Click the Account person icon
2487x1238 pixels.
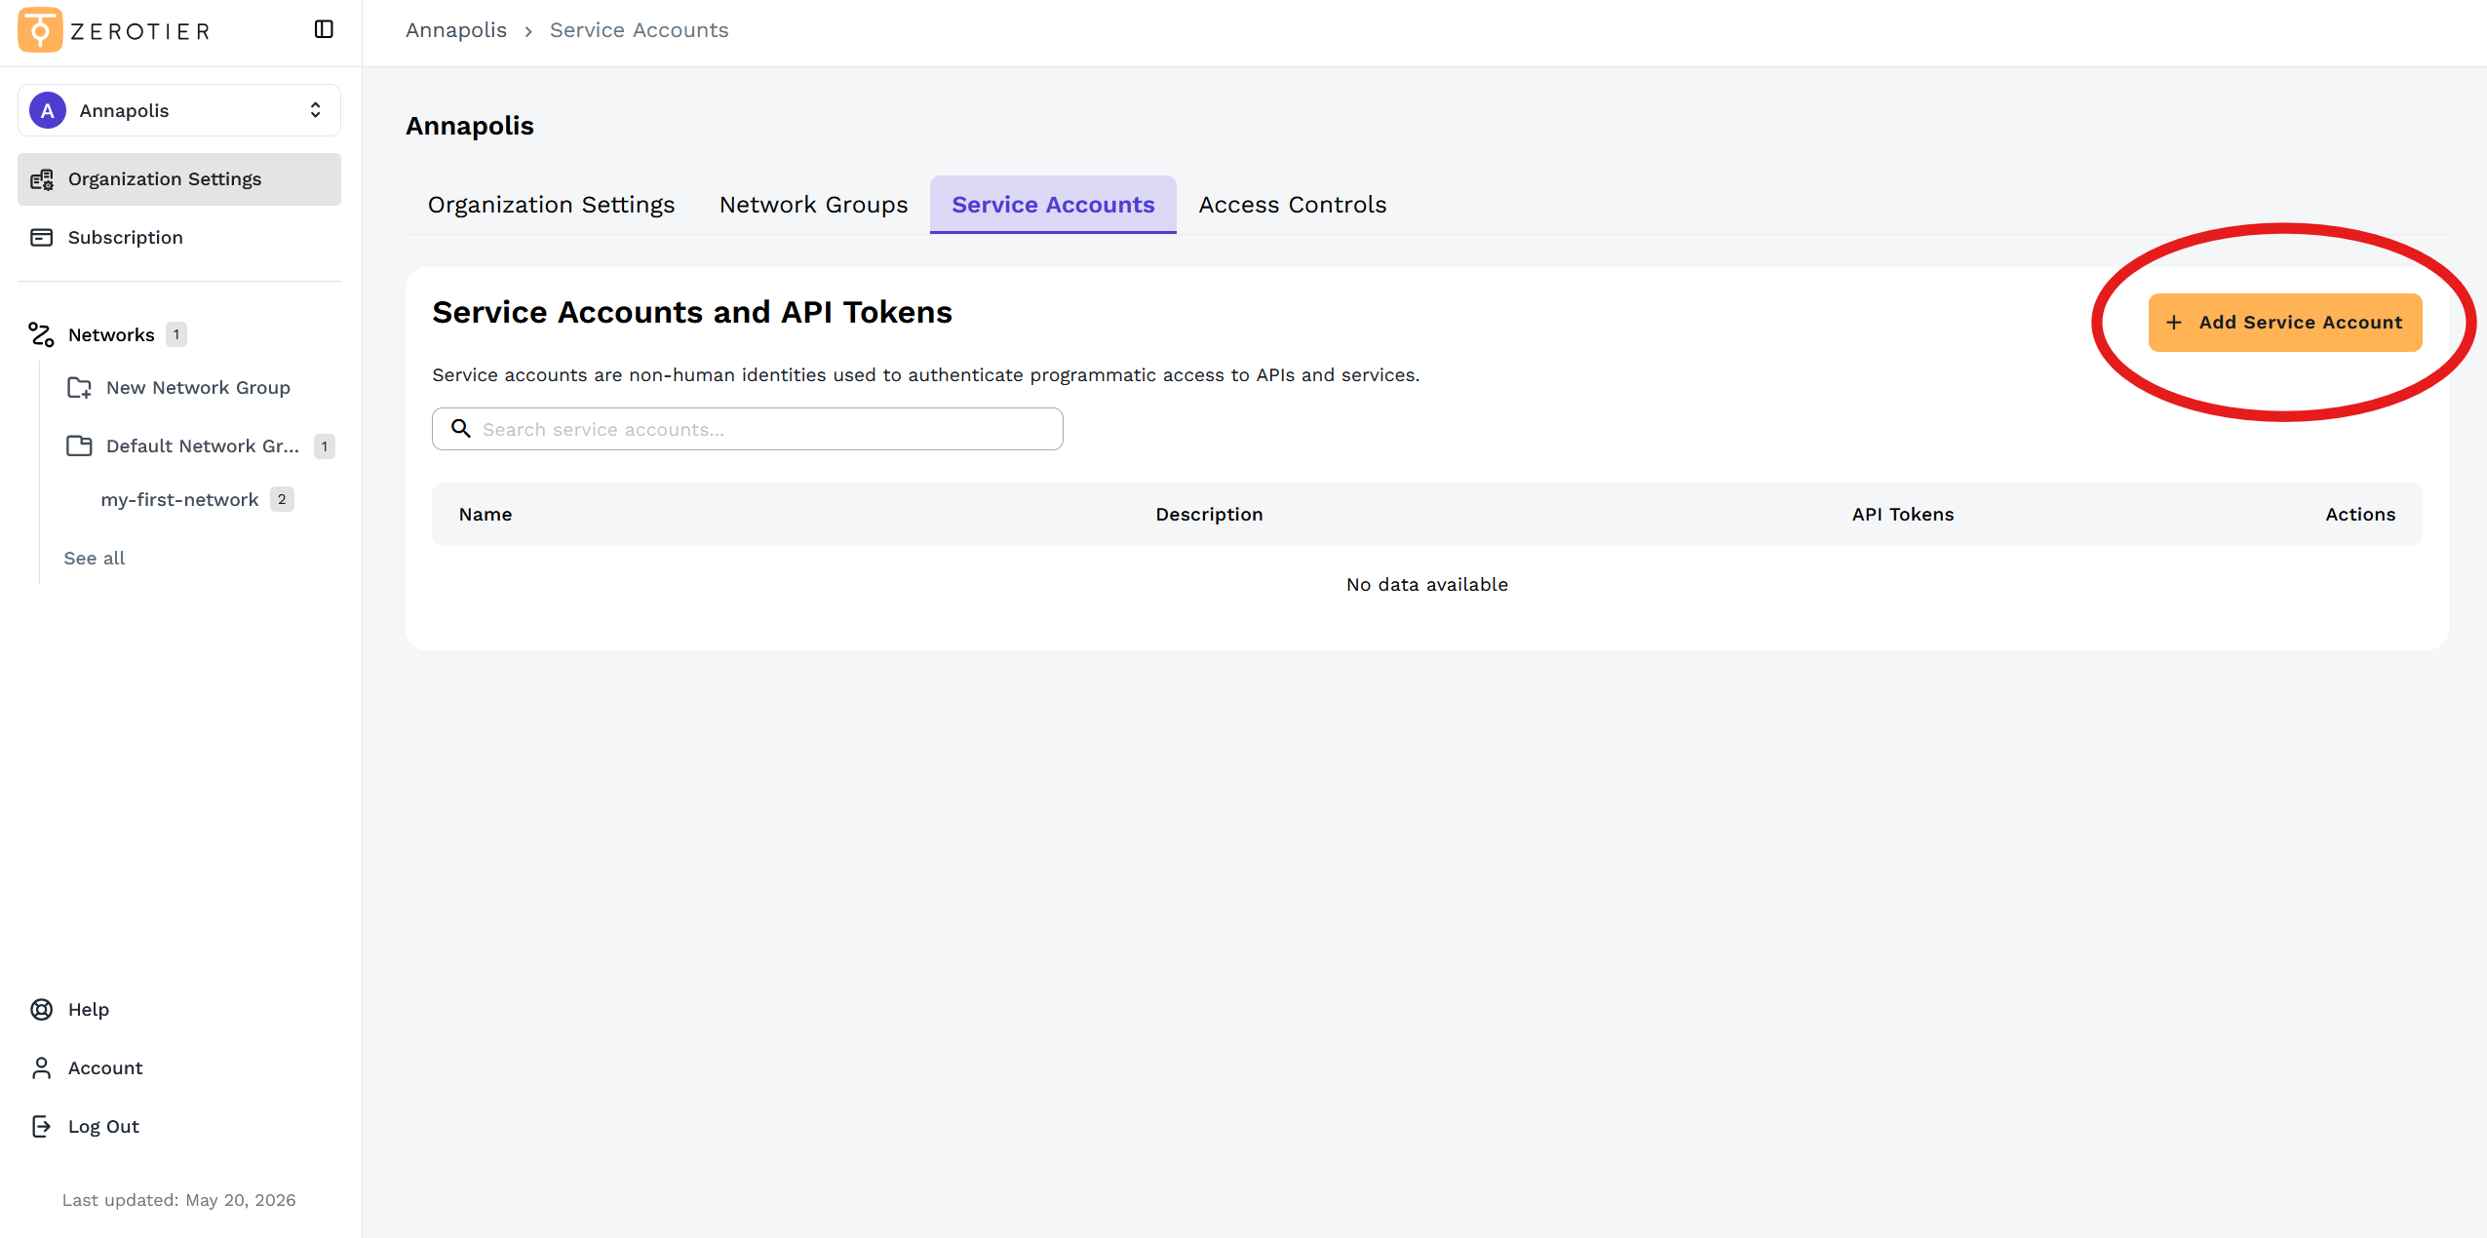click(x=41, y=1068)
